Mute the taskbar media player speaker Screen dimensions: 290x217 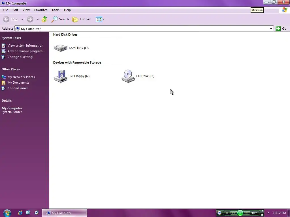pos(253,213)
